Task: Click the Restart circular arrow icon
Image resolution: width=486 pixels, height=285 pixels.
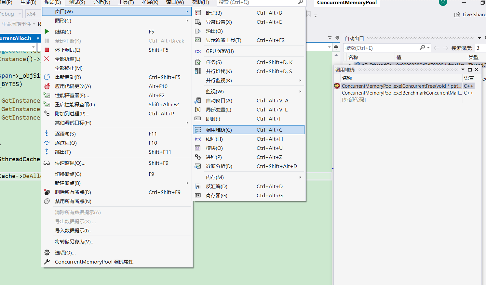Action: [x=47, y=77]
